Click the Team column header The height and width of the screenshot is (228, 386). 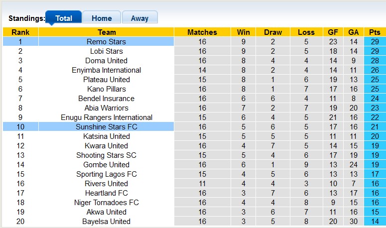[x=106, y=32]
